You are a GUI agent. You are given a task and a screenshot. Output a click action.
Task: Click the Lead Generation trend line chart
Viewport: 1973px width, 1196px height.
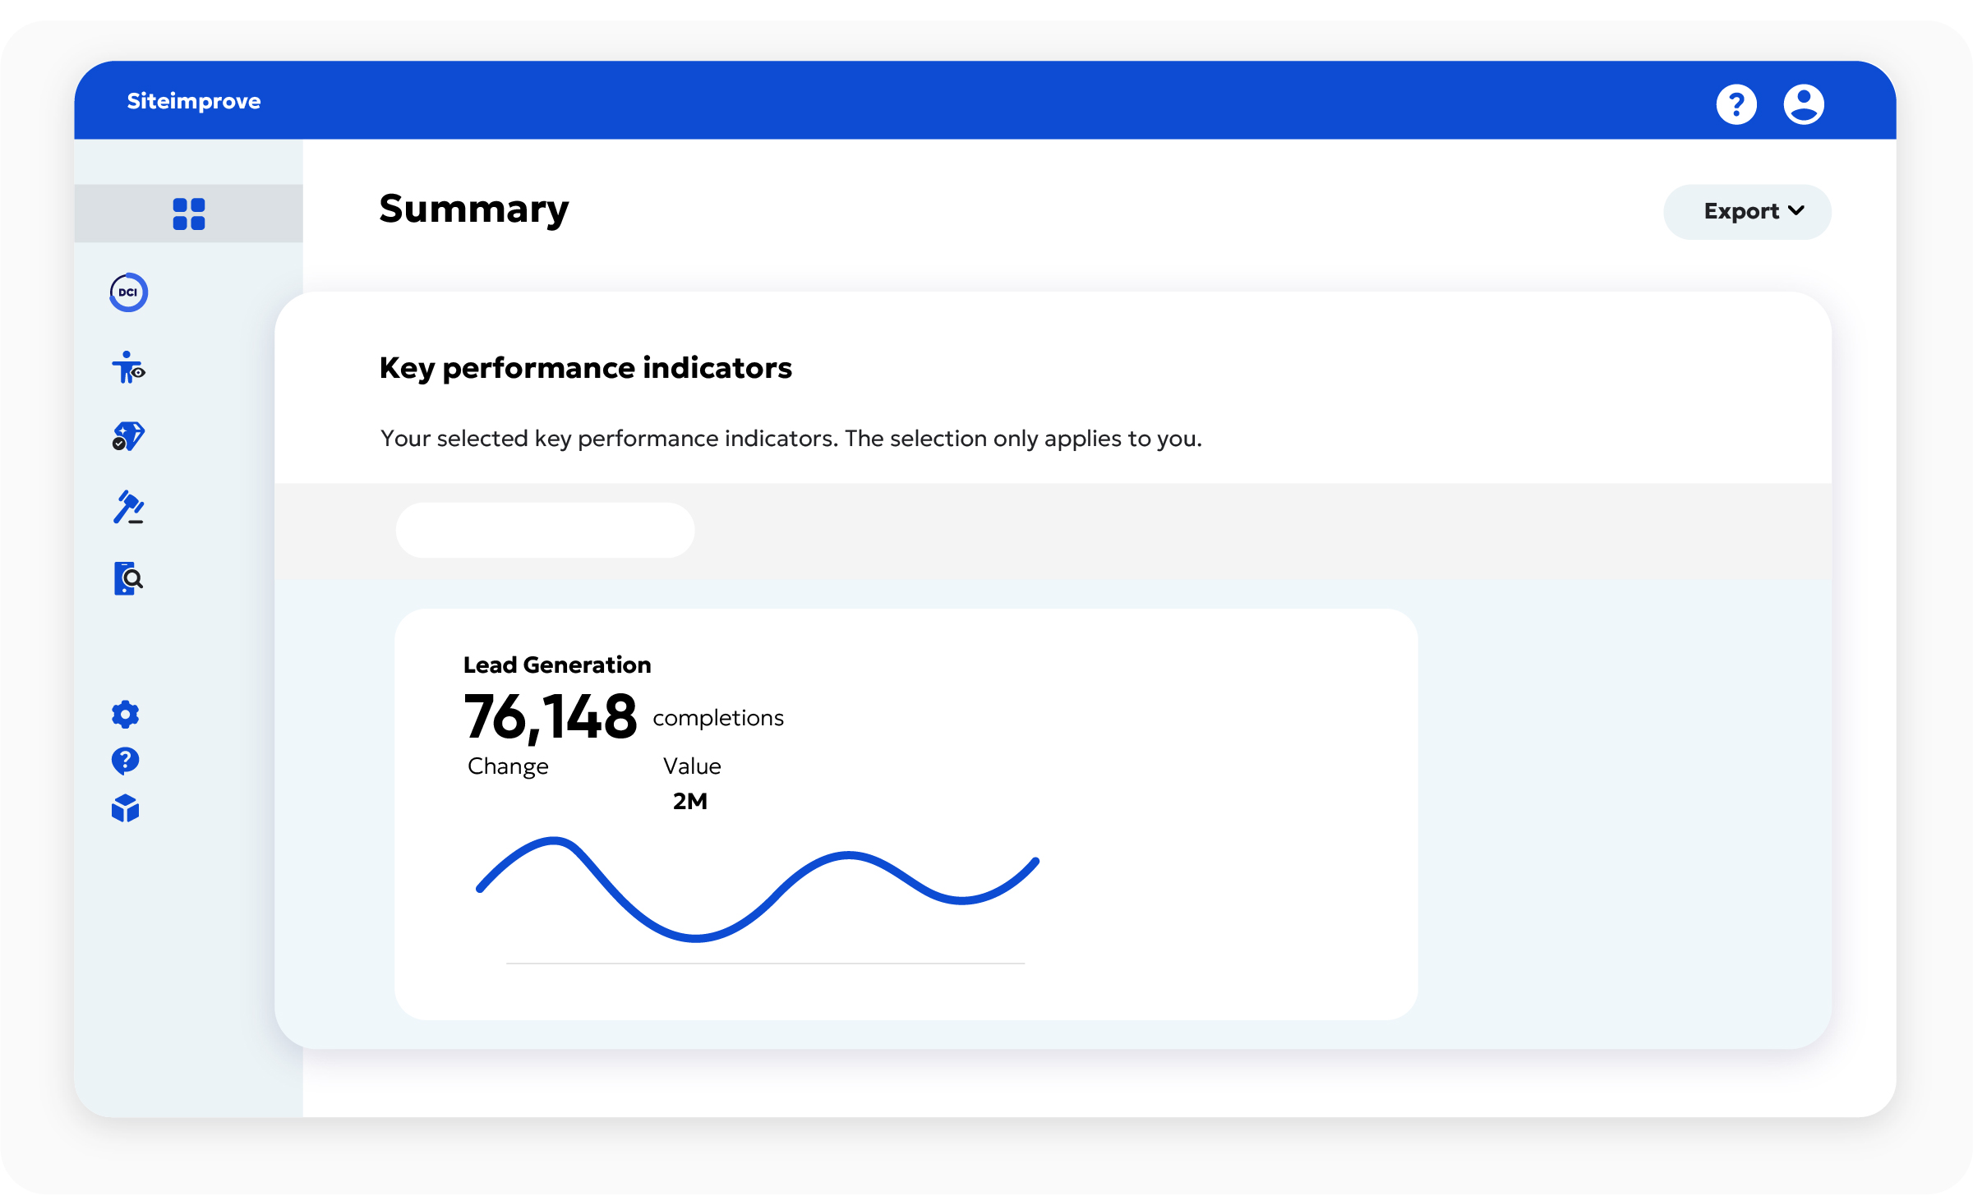tap(756, 891)
